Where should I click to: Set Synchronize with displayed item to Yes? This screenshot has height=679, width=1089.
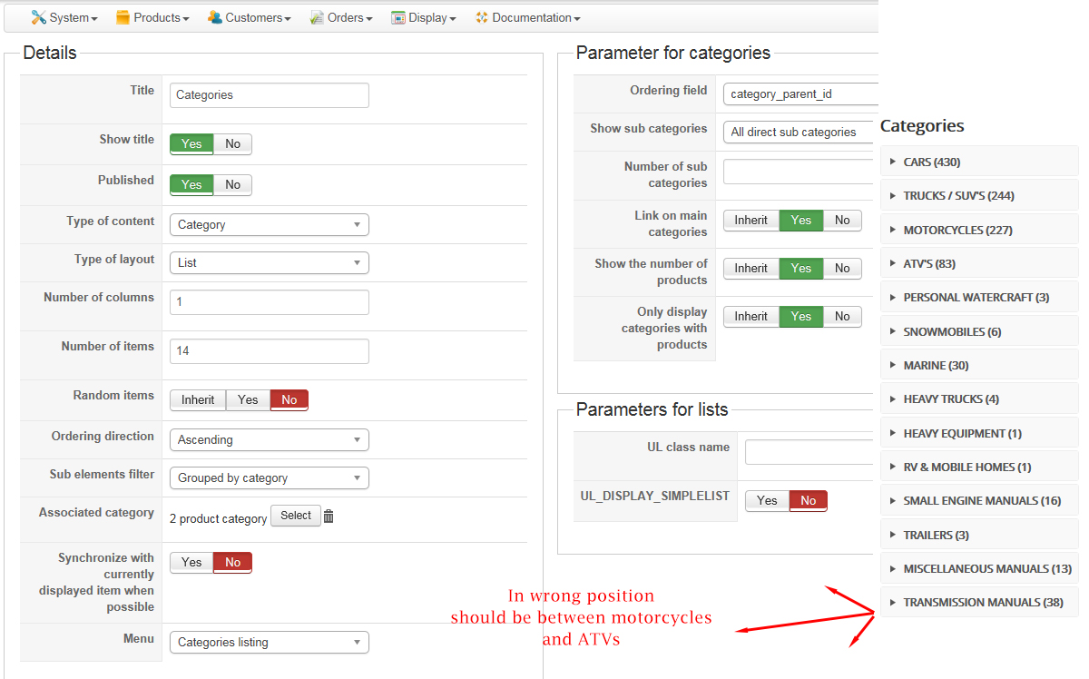(191, 562)
